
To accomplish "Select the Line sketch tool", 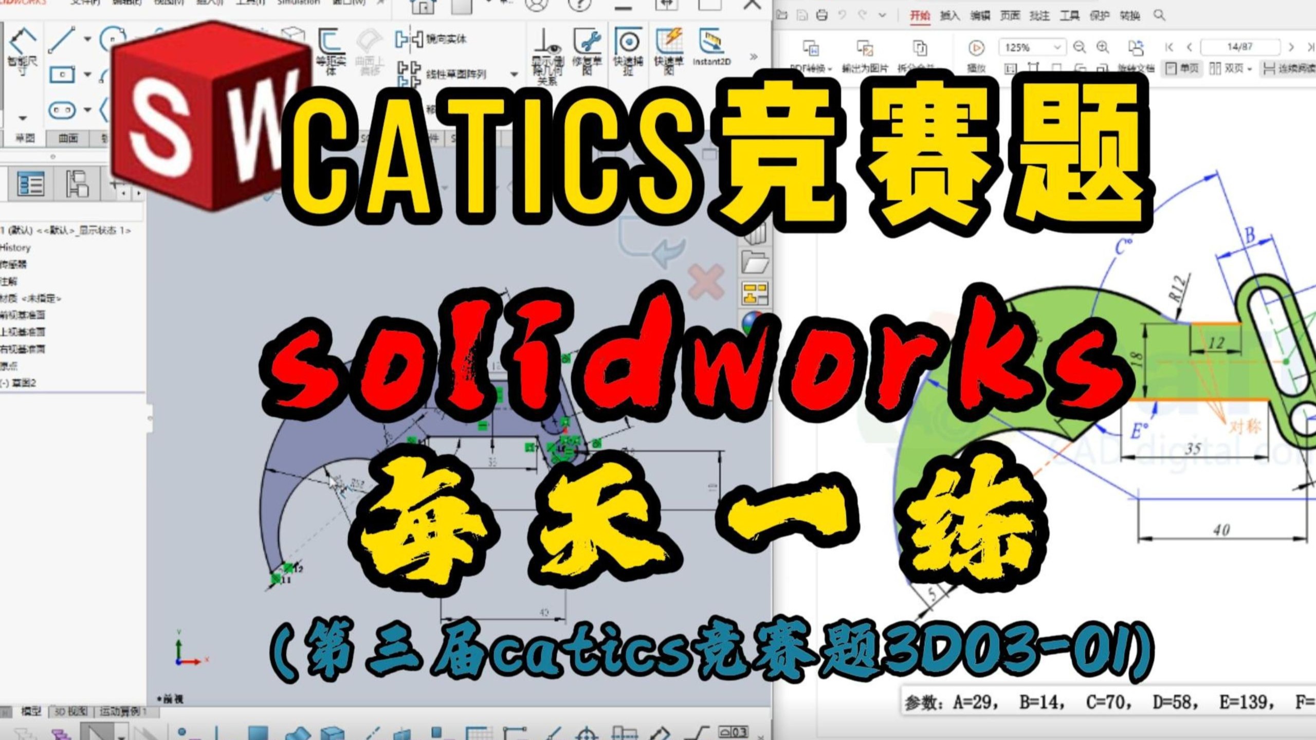I will pos(62,40).
